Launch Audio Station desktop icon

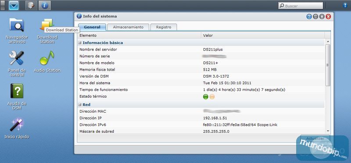coord(47,62)
